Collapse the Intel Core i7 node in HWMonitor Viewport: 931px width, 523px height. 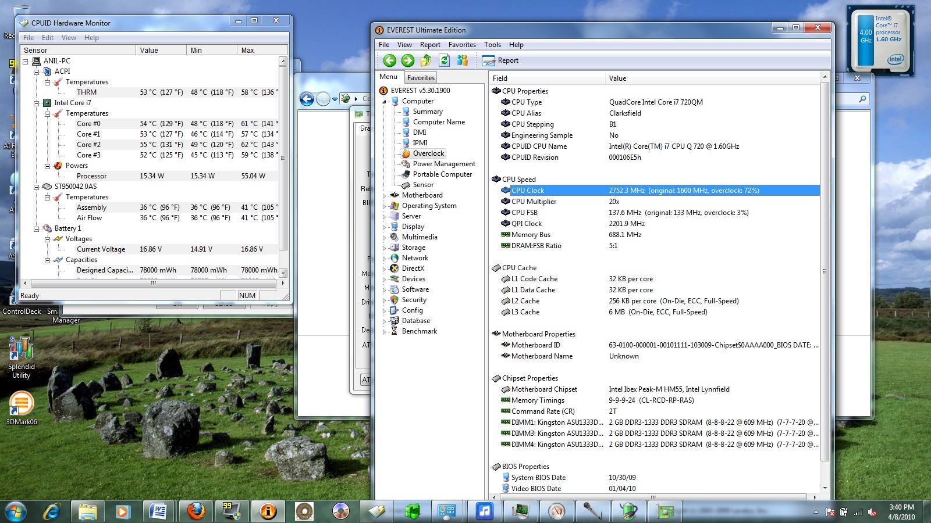click(36, 103)
